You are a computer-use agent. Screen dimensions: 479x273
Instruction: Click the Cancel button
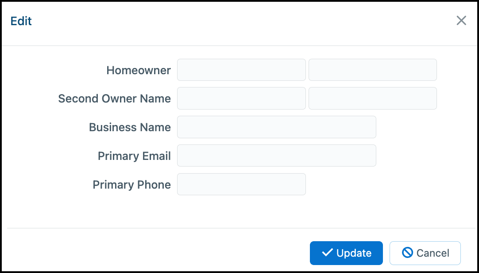click(x=425, y=253)
